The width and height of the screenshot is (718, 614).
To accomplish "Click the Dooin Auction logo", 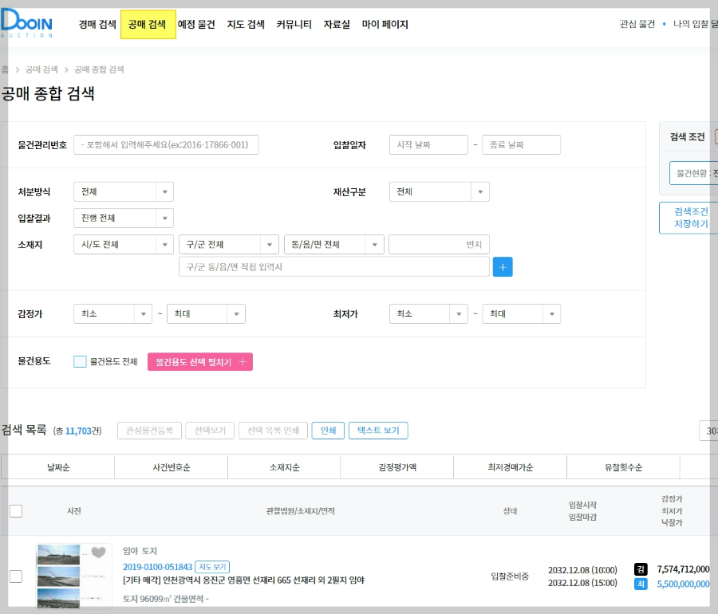I will coord(26,24).
